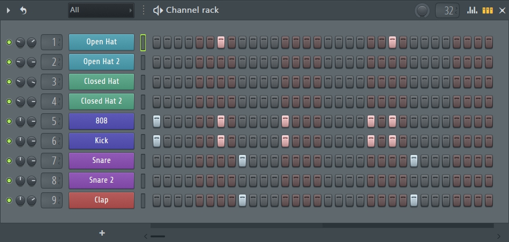The height and width of the screenshot is (242, 509).
Task: Toggle the last step of Open Hat 2 row
Action: pos(489,62)
